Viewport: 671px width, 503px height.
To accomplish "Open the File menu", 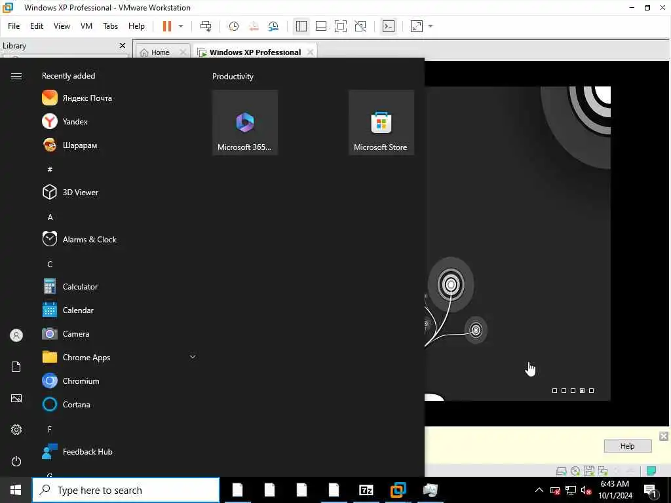I will coord(14,26).
